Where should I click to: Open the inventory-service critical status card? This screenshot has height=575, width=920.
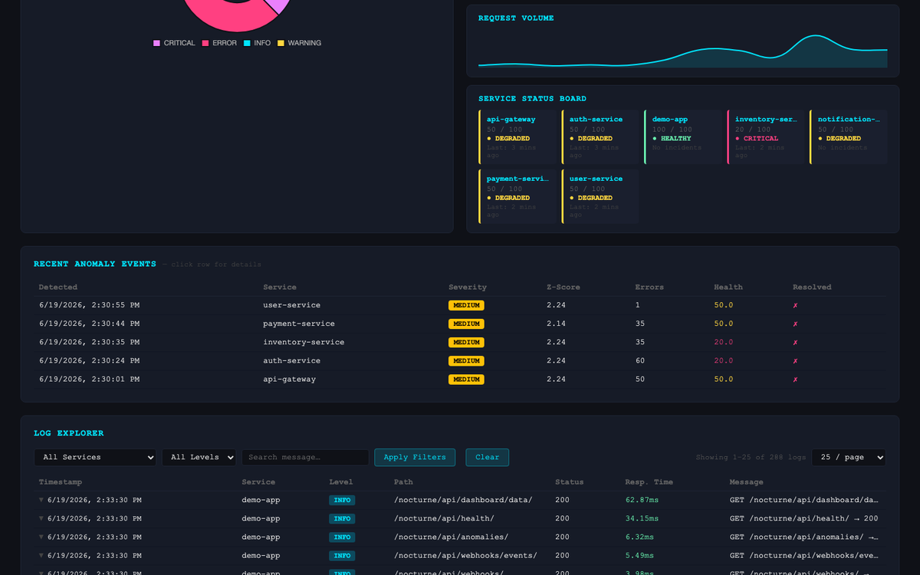click(766, 137)
